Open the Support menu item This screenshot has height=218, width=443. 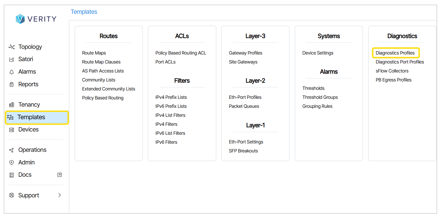(28, 195)
